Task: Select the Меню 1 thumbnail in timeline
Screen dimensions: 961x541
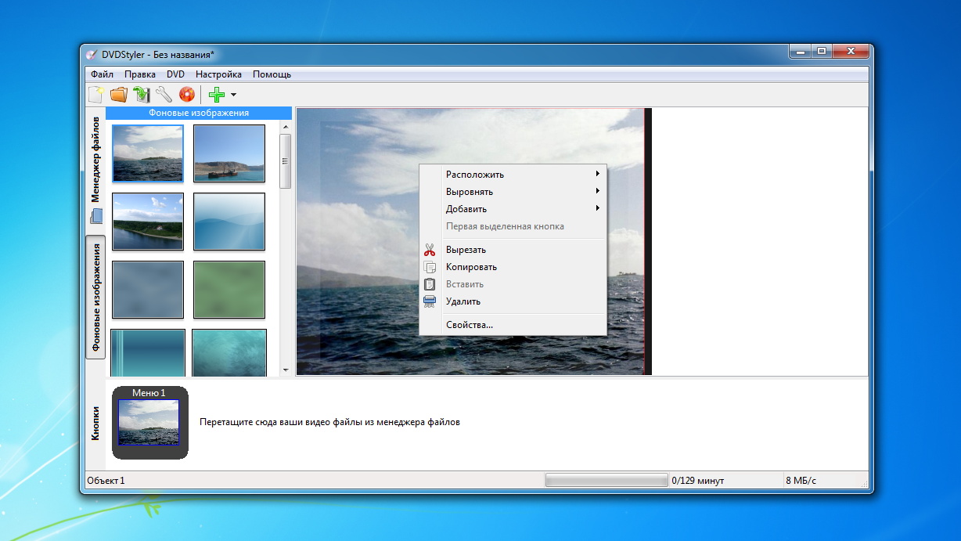Action: click(x=149, y=421)
